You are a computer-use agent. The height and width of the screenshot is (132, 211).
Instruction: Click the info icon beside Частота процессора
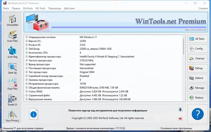pyautogui.click(x=27, y=61)
